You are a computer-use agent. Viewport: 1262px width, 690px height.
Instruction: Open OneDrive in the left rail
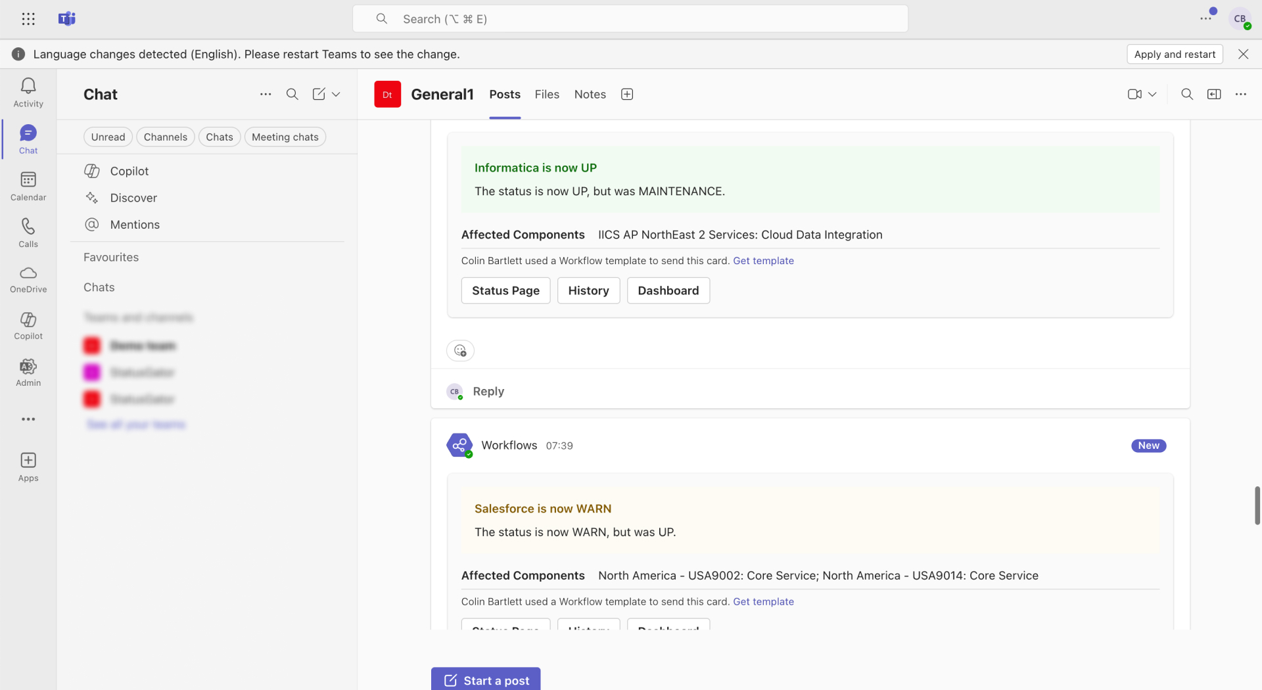[x=28, y=279]
